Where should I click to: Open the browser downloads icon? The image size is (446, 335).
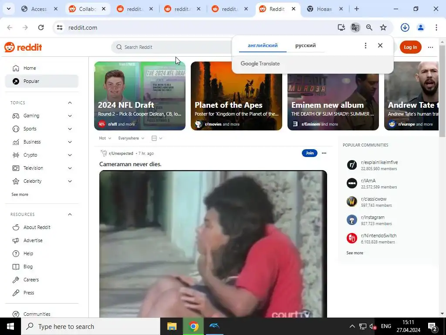tap(405, 27)
